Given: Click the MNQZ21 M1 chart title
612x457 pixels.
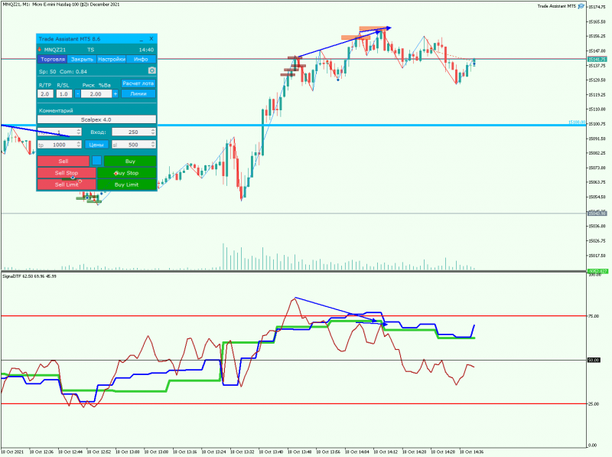Looking at the screenshot, I should click(61, 5).
